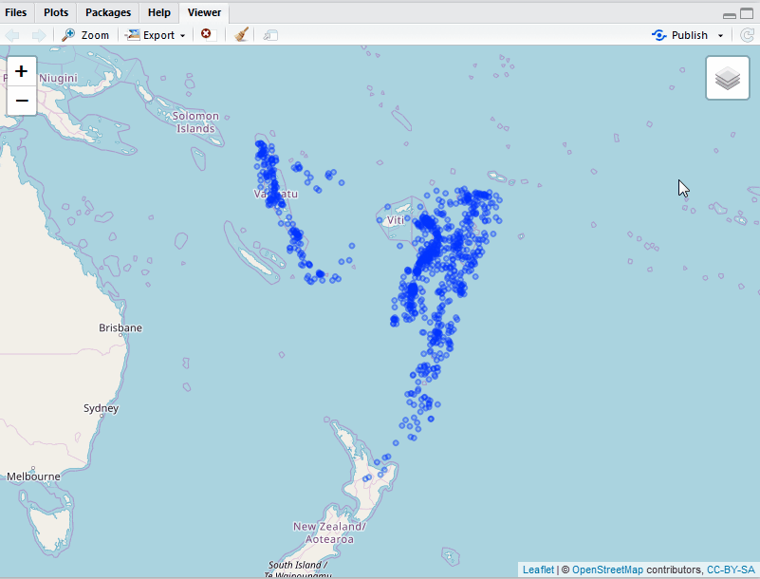Click the remove current viewer item icon
The height and width of the screenshot is (579, 760).
[206, 34]
